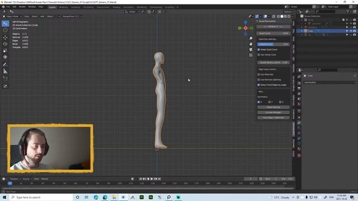Click the taskbar search box

coord(41,197)
